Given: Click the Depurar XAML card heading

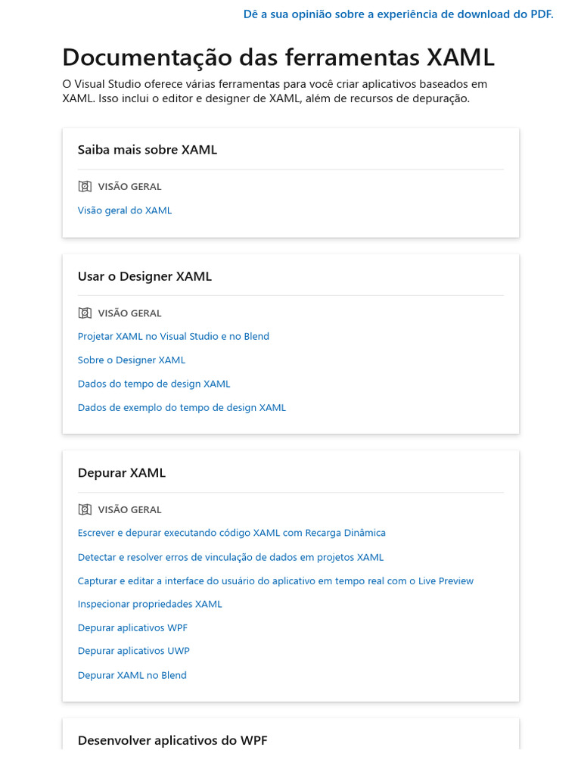Looking at the screenshot, I should [122, 473].
